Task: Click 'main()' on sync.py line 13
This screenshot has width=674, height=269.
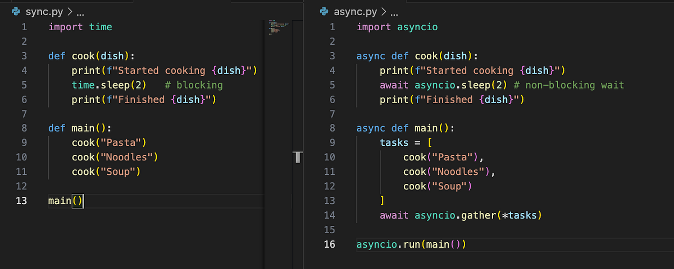Action: pyautogui.click(x=66, y=201)
